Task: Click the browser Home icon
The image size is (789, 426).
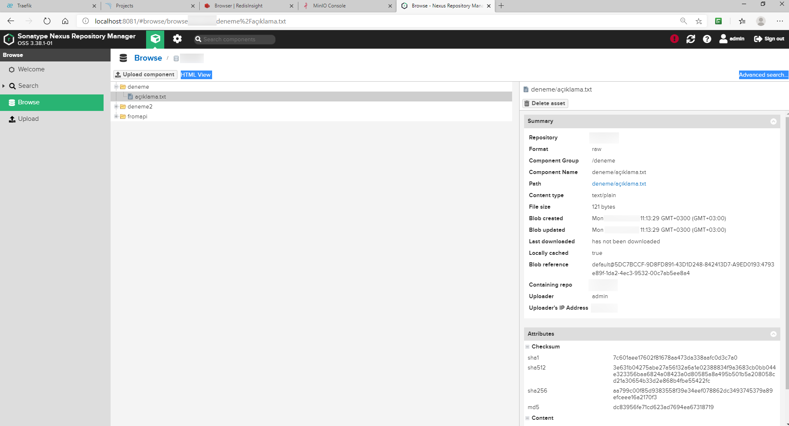Action: click(65, 21)
